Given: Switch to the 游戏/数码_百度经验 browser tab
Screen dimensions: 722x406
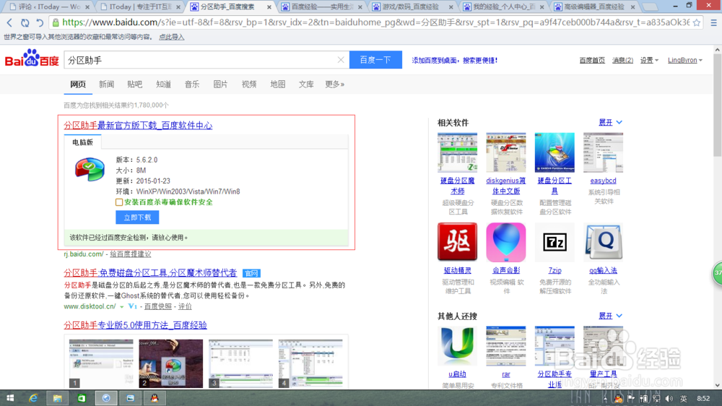Looking at the screenshot, I should click(x=410, y=7).
